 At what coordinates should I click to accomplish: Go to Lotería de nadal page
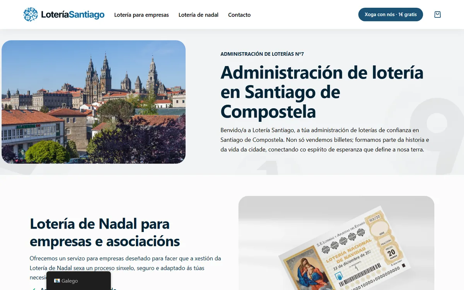point(198,15)
